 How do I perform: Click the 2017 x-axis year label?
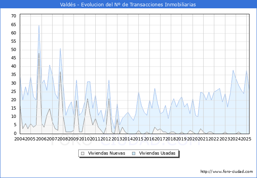pos(160,139)
